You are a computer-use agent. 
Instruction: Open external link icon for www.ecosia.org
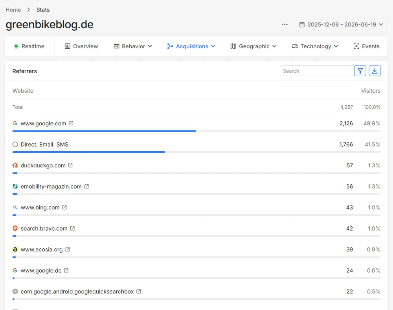click(68, 249)
